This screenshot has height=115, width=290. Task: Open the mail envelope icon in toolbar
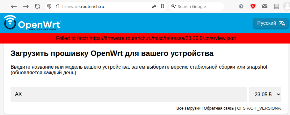[x=265, y=6]
